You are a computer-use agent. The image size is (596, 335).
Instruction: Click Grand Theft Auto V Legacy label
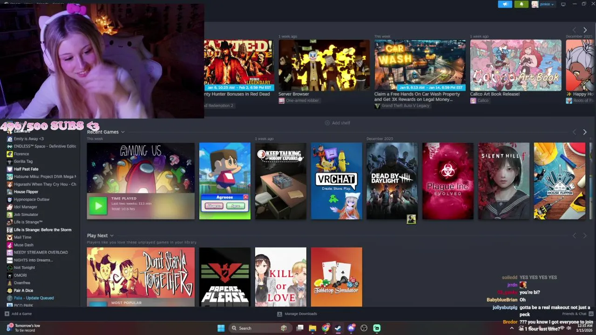[405, 106]
